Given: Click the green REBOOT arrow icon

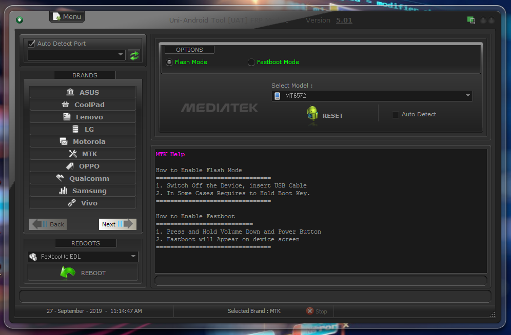Looking at the screenshot, I should pos(68,272).
